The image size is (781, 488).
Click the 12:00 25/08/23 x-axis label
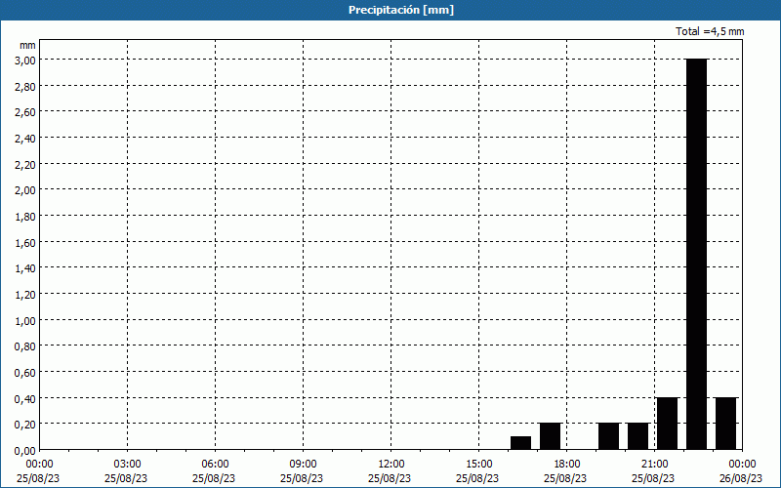(390, 471)
